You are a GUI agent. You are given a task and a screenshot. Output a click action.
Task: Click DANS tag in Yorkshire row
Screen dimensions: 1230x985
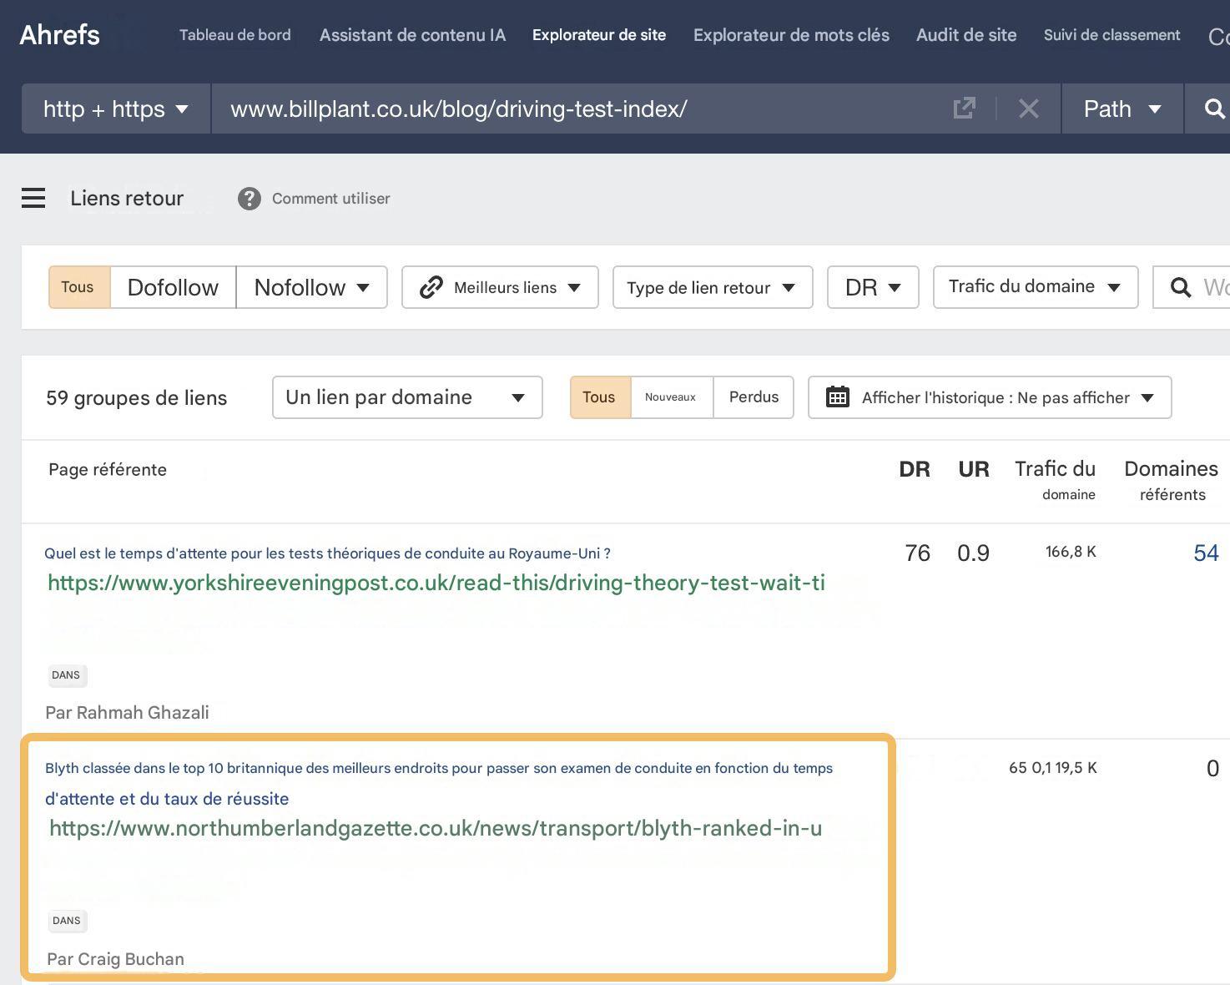click(67, 675)
